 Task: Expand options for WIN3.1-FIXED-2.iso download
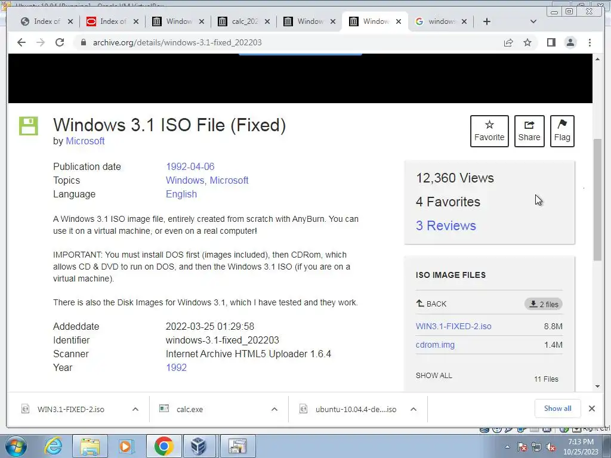click(x=135, y=409)
